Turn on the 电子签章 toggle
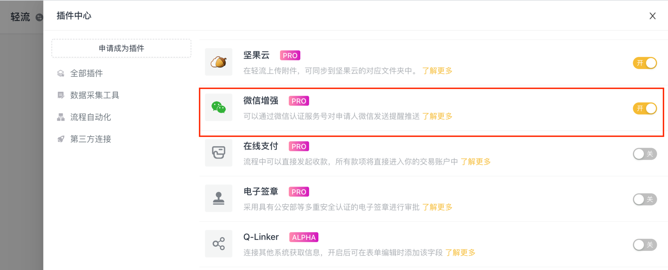This screenshot has width=668, height=270. click(x=645, y=199)
